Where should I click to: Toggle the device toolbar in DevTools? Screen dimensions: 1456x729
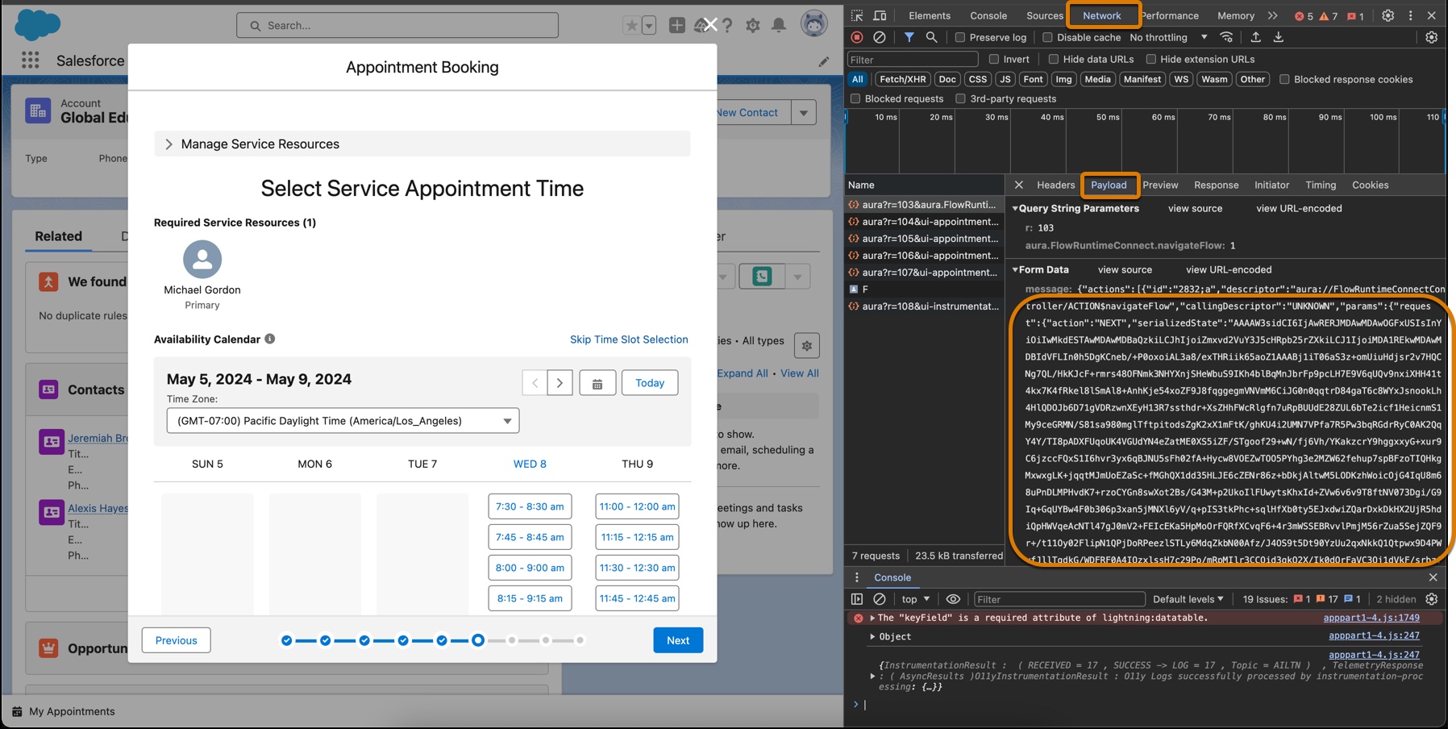(x=880, y=15)
